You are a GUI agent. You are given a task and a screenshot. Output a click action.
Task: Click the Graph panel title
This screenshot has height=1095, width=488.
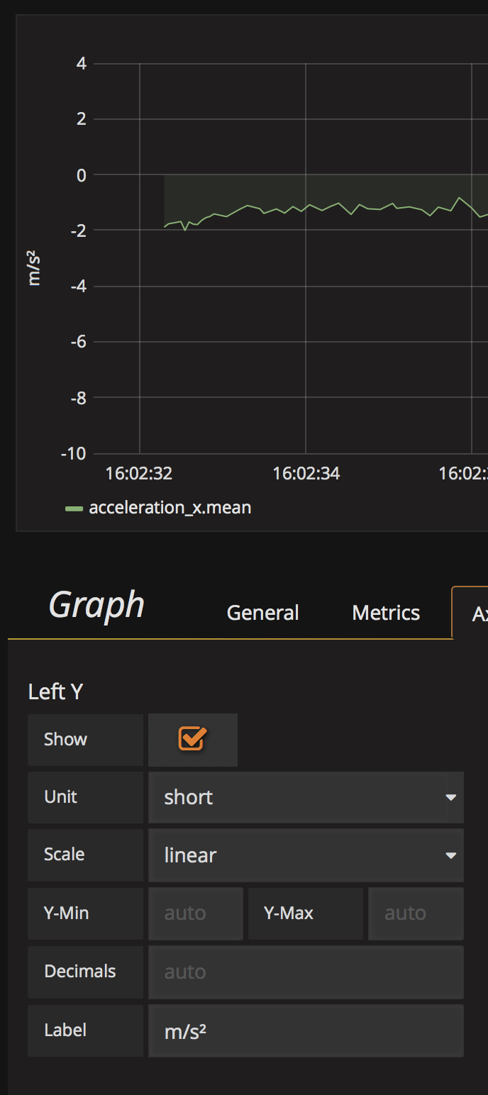tap(96, 605)
